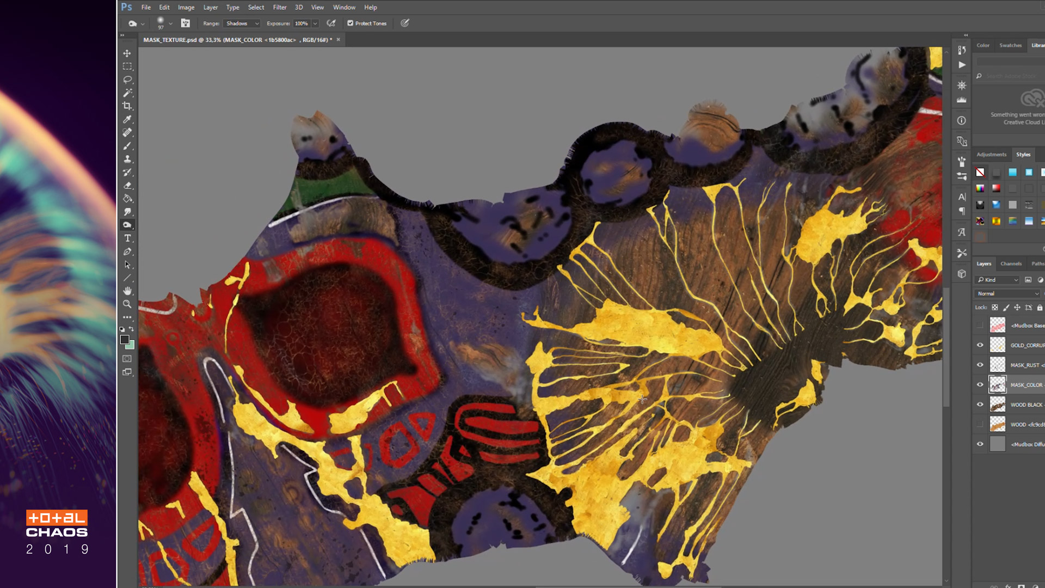Toggle Protect Tones checkbox
1045x588 pixels.
click(351, 23)
